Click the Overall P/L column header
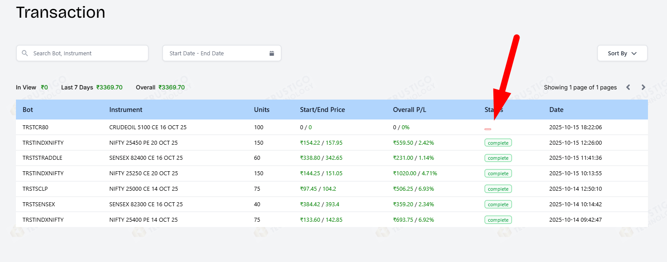Viewport: 667px width, 262px height. (409, 110)
